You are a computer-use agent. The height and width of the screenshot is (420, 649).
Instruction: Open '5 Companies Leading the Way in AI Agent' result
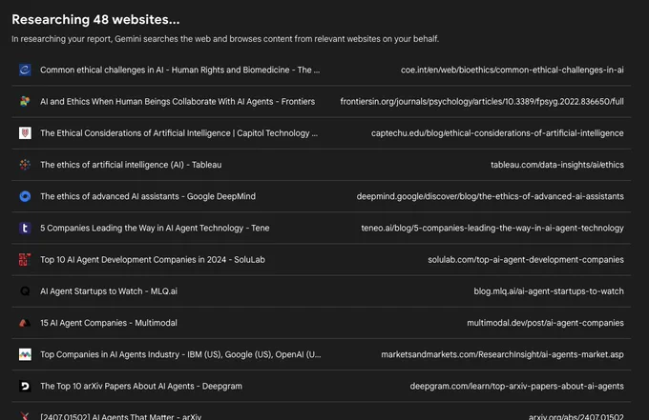(x=155, y=228)
